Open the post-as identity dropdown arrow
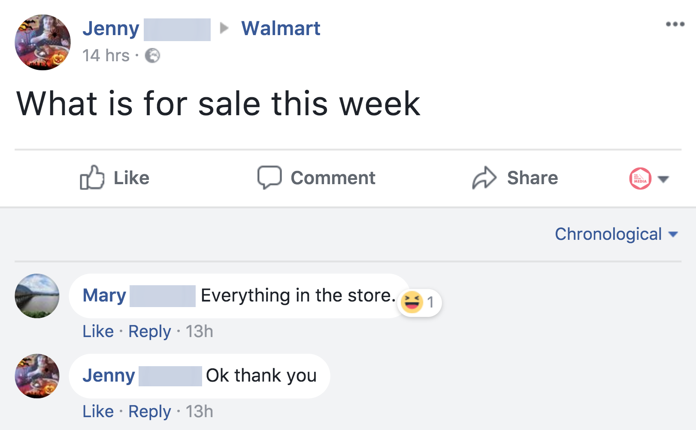696x430 pixels. [663, 179]
